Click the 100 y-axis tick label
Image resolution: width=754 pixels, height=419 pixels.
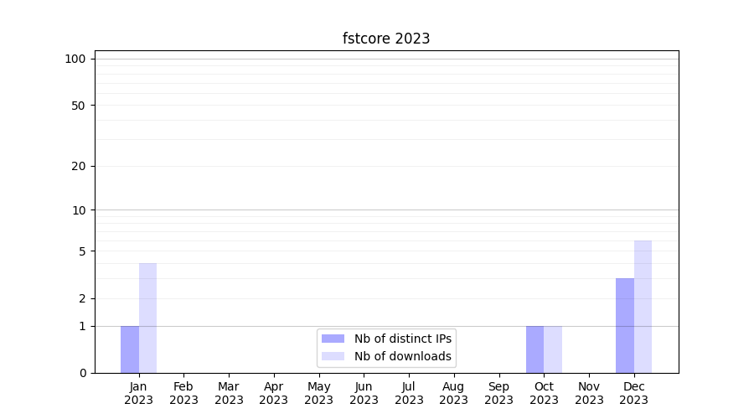pos(75,59)
